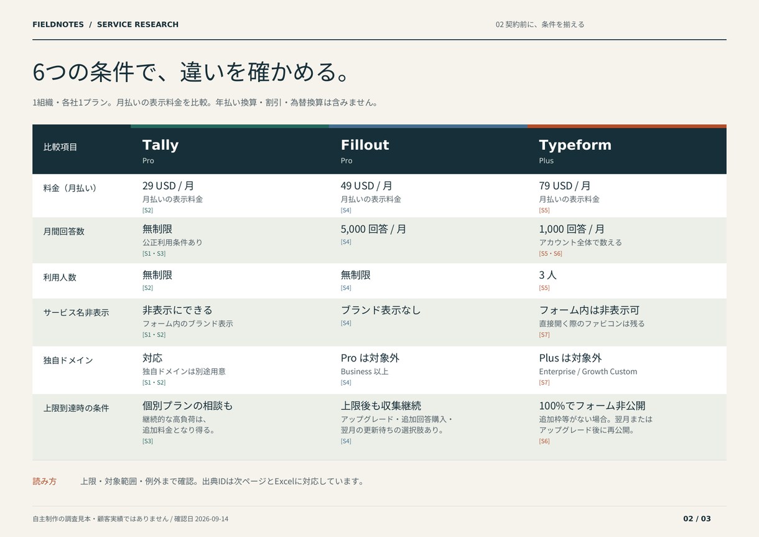Click the '上限到達時の条件' row label
This screenshot has height=537, width=759.
coord(76,408)
